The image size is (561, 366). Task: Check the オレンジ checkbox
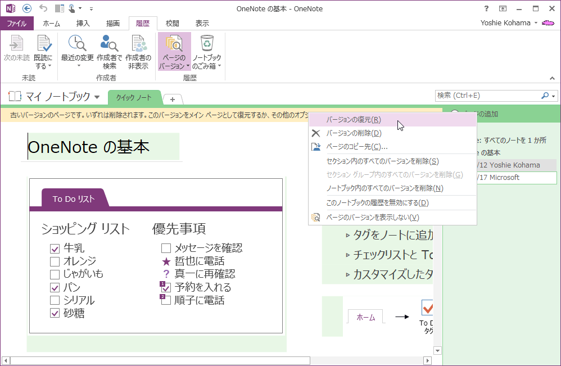click(55, 261)
